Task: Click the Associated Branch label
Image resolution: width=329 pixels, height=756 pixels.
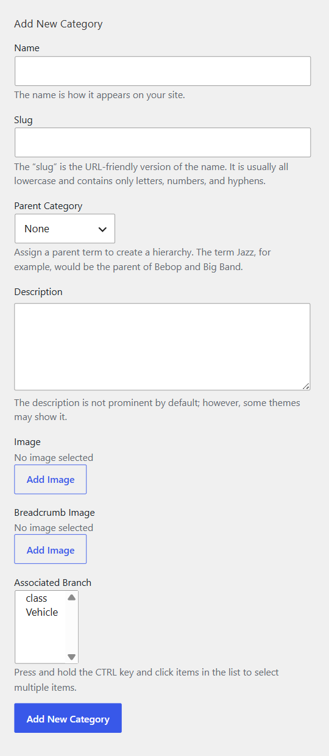Action: pyautogui.click(x=53, y=583)
